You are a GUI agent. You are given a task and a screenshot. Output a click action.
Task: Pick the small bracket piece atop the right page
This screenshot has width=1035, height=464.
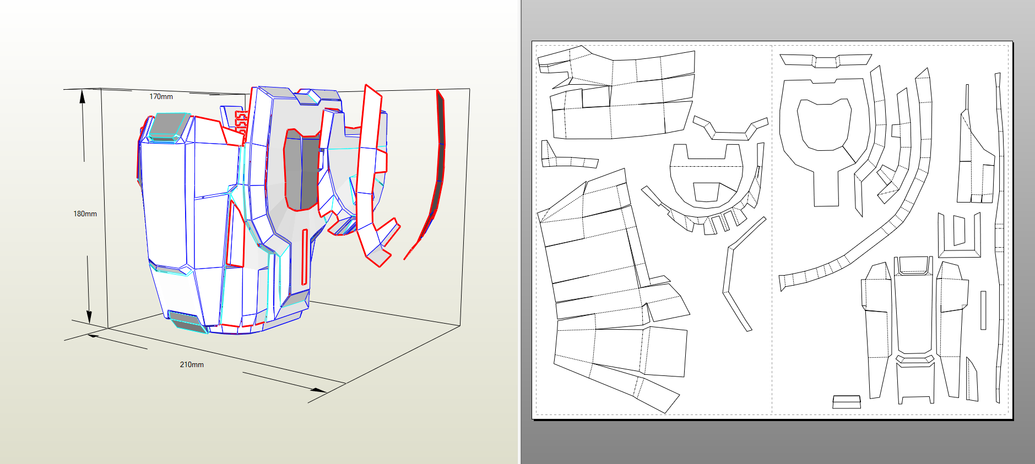(826, 60)
